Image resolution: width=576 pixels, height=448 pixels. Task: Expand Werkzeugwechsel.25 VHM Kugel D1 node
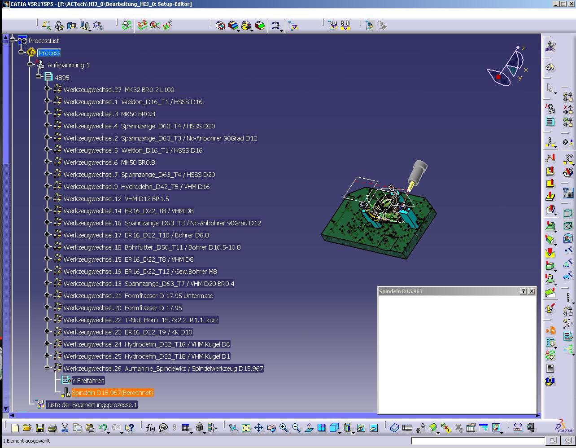(x=47, y=356)
